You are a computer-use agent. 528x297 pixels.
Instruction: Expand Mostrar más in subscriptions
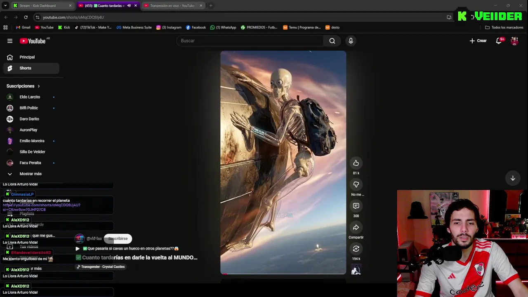click(31, 174)
